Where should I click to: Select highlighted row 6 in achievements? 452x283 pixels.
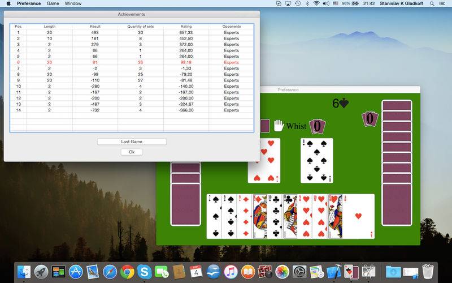(x=132, y=62)
